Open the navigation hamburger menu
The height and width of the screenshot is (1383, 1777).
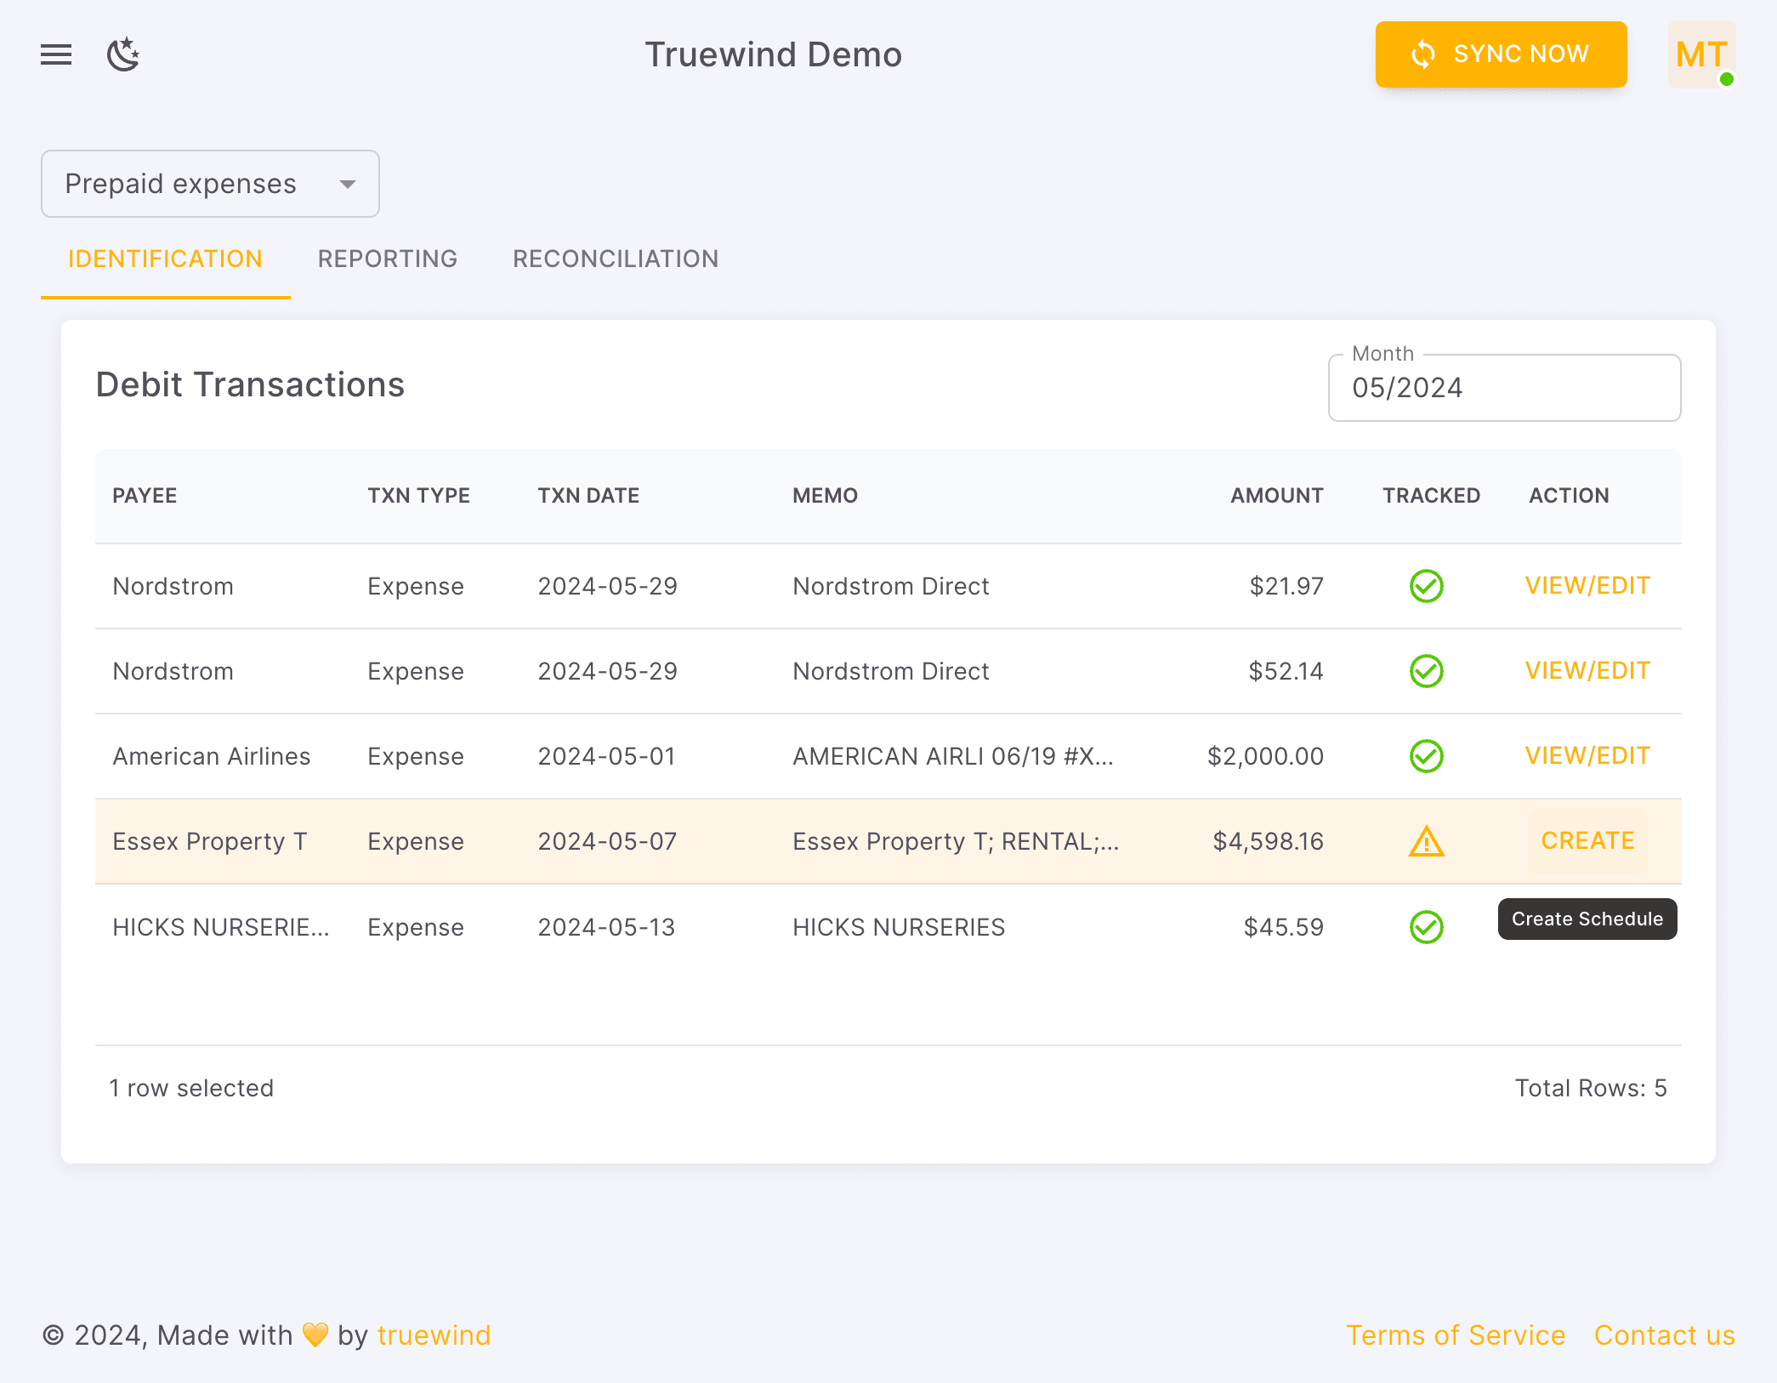coord(56,54)
